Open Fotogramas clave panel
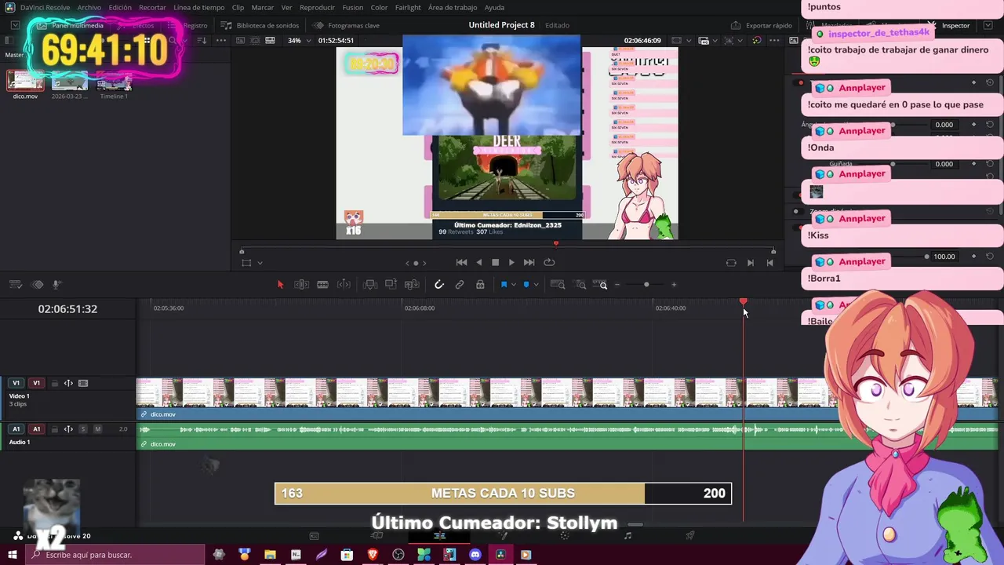 [x=347, y=25]
